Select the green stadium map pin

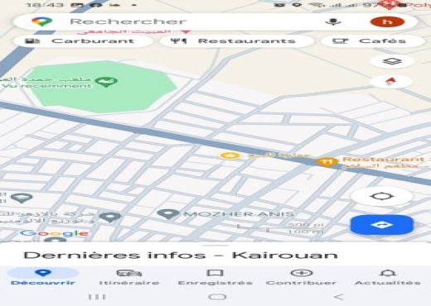[106, 82]
